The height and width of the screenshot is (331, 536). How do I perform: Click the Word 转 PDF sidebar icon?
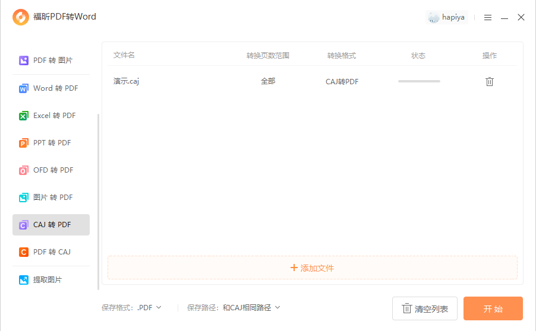click(24, 88)
